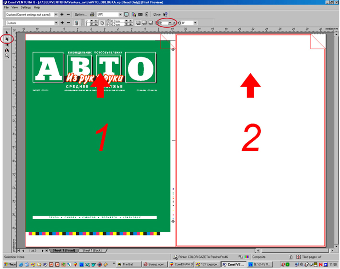
Task: Click the color mode CMYK status icon
Action: pos(246,257)
